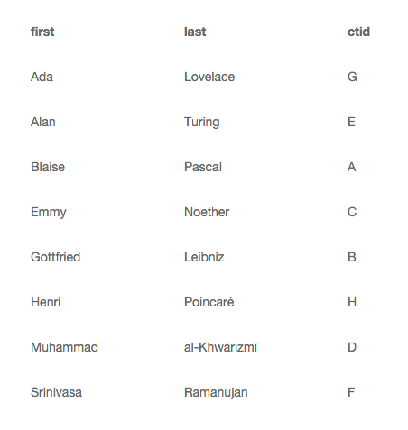Click the 'Pascal' cell

(x=203, y=167)
